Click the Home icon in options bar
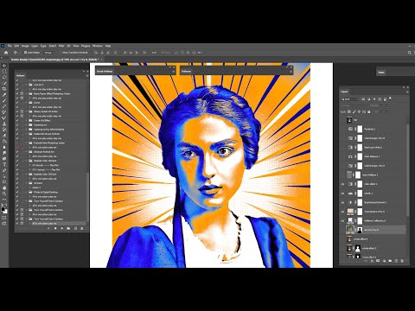The width and height of the screenshot is (415, 311). 6,53
